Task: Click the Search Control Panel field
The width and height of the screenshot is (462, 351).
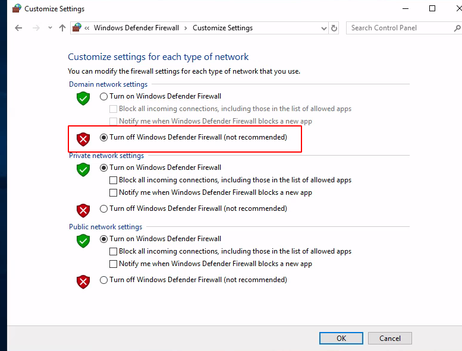Action: click(404, 28)
